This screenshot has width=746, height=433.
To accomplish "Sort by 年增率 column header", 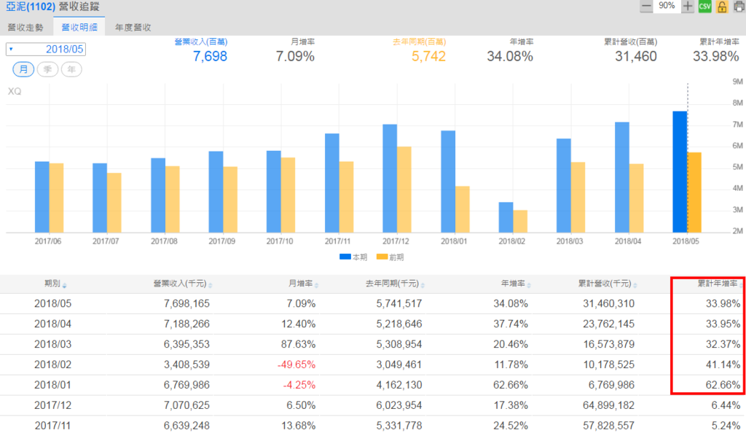I will [x=516, y=284].
